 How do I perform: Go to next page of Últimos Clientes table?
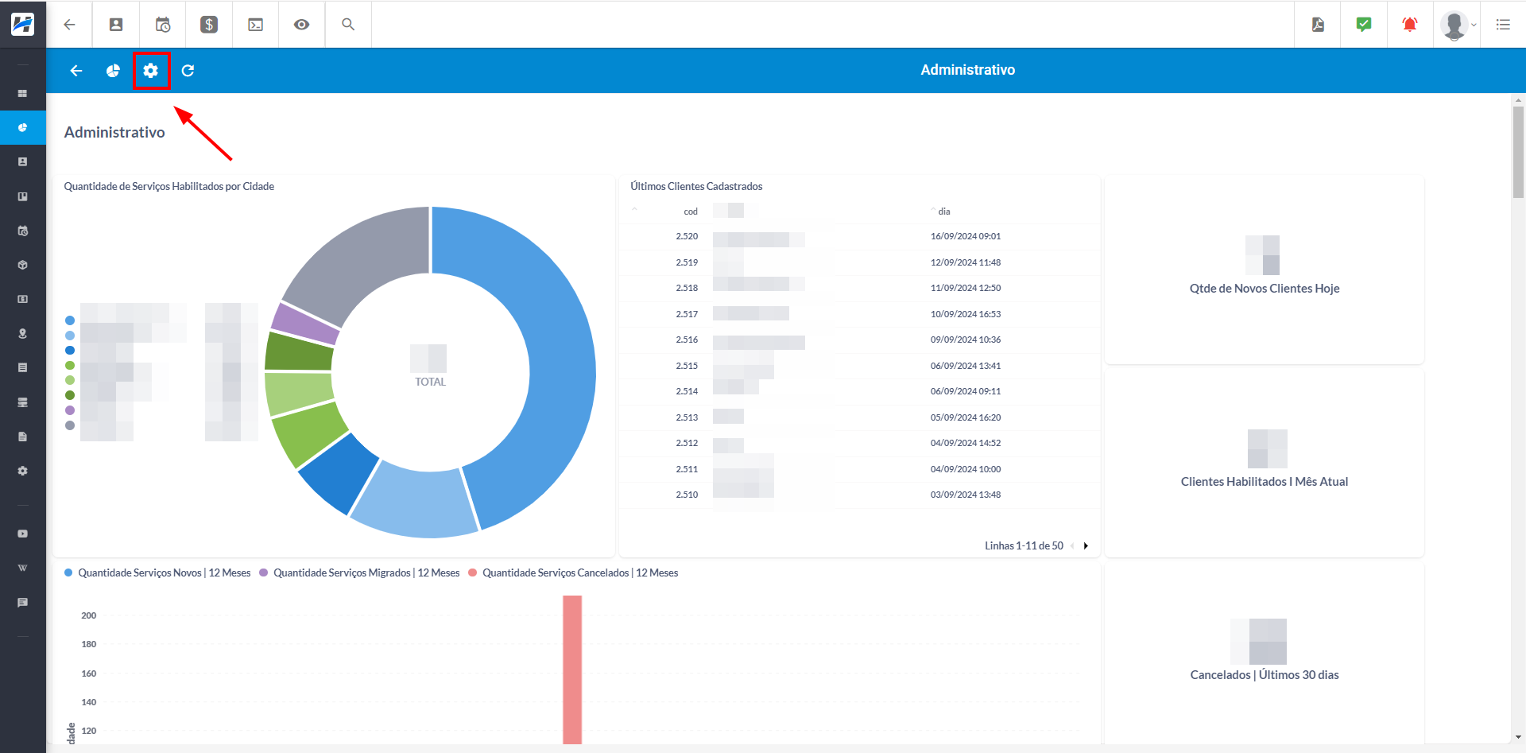(1086, 545)
